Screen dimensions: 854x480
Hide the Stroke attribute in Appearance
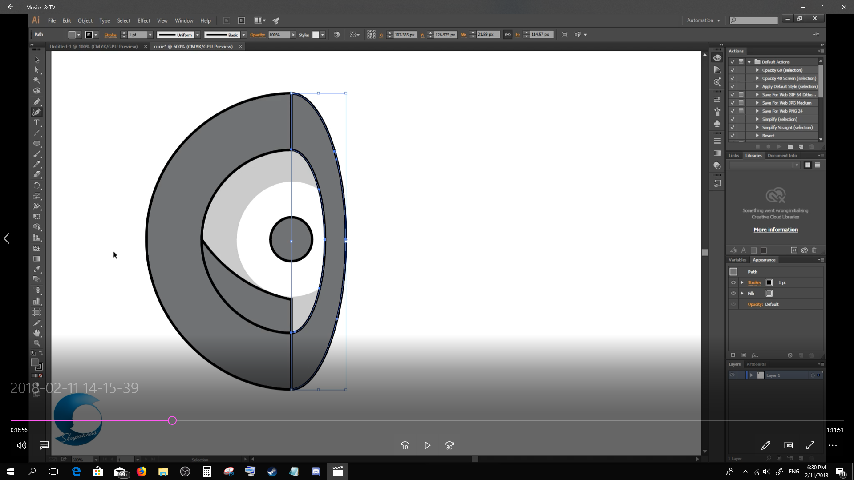pyautogui.click(x=733, y=282)
